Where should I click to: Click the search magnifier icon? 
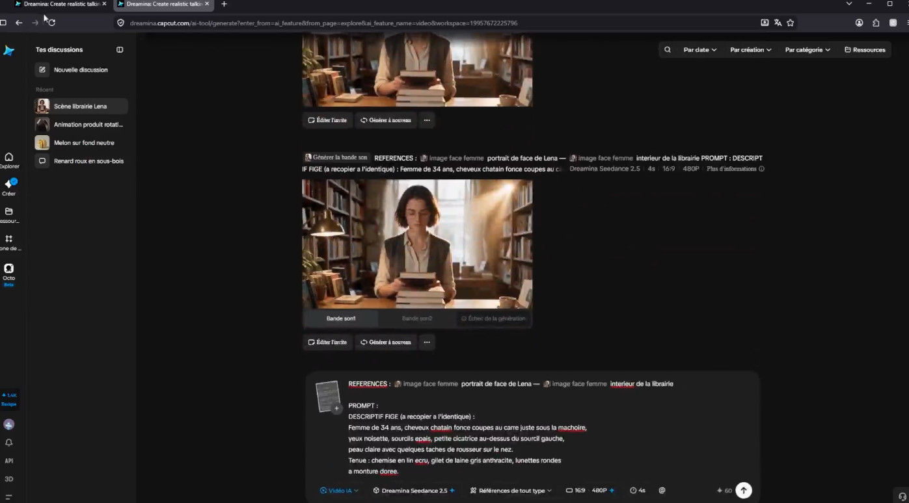point(667,49)
